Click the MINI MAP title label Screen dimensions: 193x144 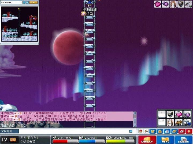pyautogui.click(x=6, y=2)
